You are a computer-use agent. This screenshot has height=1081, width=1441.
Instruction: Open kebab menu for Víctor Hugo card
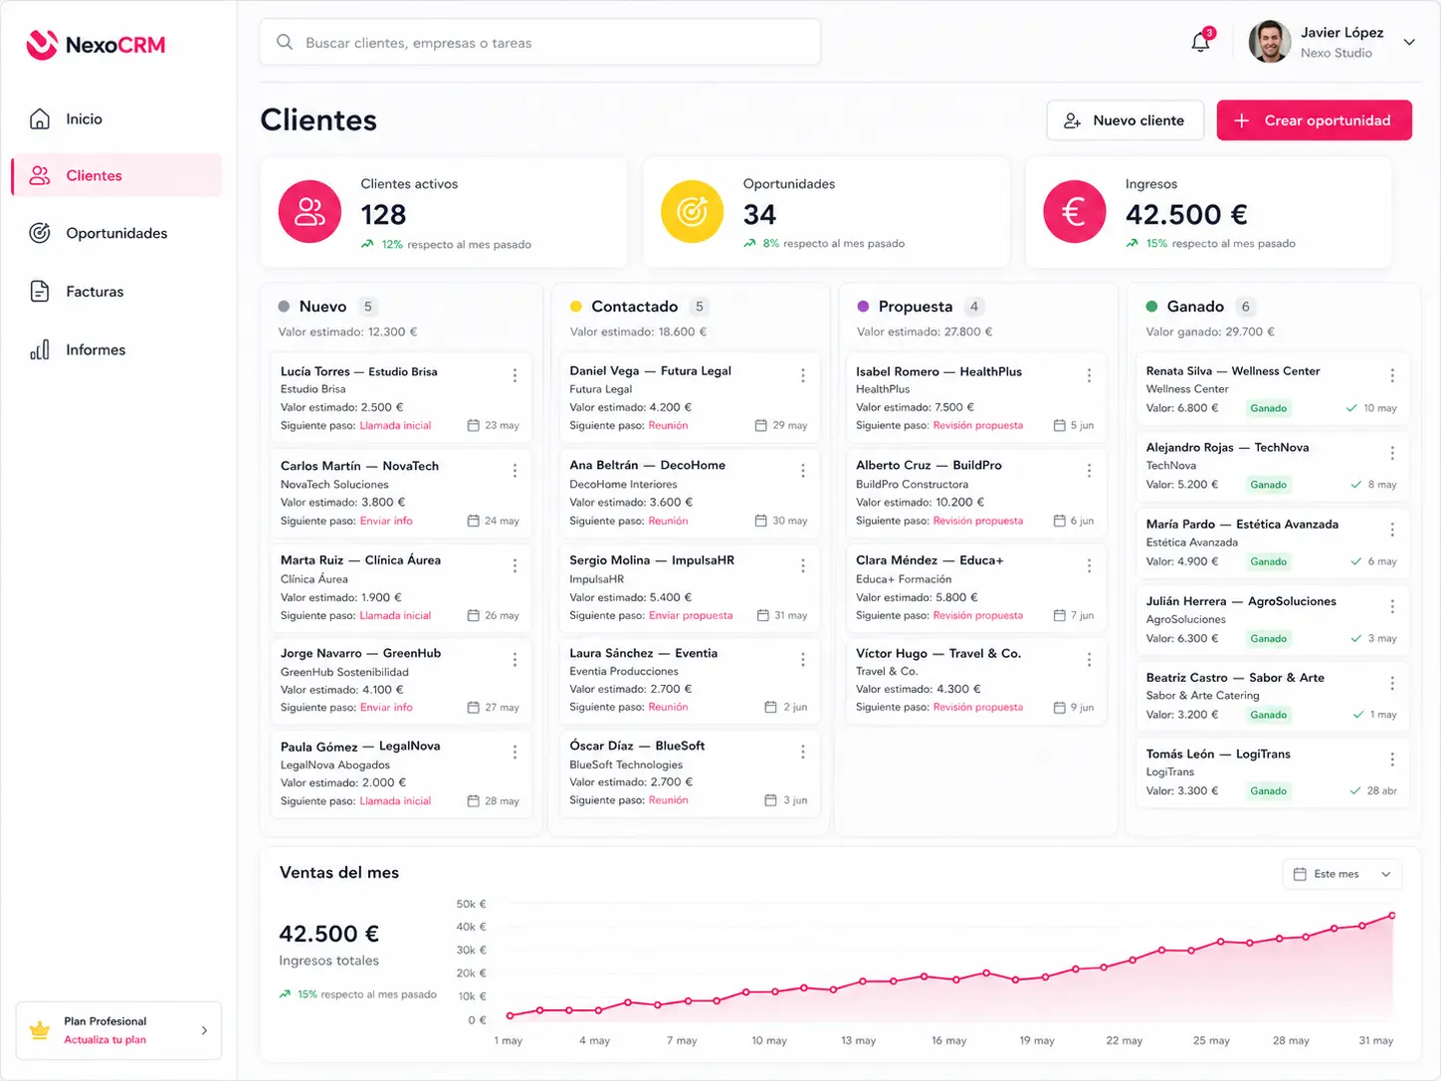[1089, 659]
